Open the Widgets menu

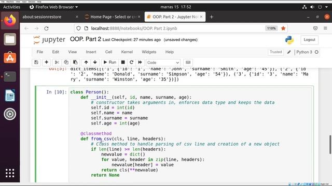(149, 52)
